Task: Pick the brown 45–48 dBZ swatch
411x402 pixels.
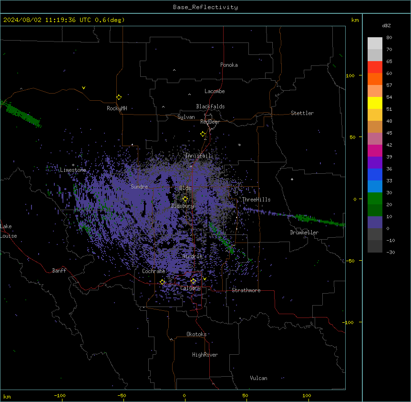Action: pyautogui.click(x=375, y=127)
